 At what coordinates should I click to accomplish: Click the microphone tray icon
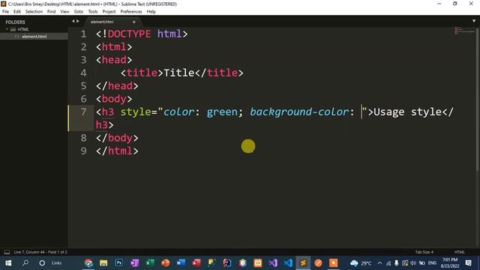pos(397,263)
